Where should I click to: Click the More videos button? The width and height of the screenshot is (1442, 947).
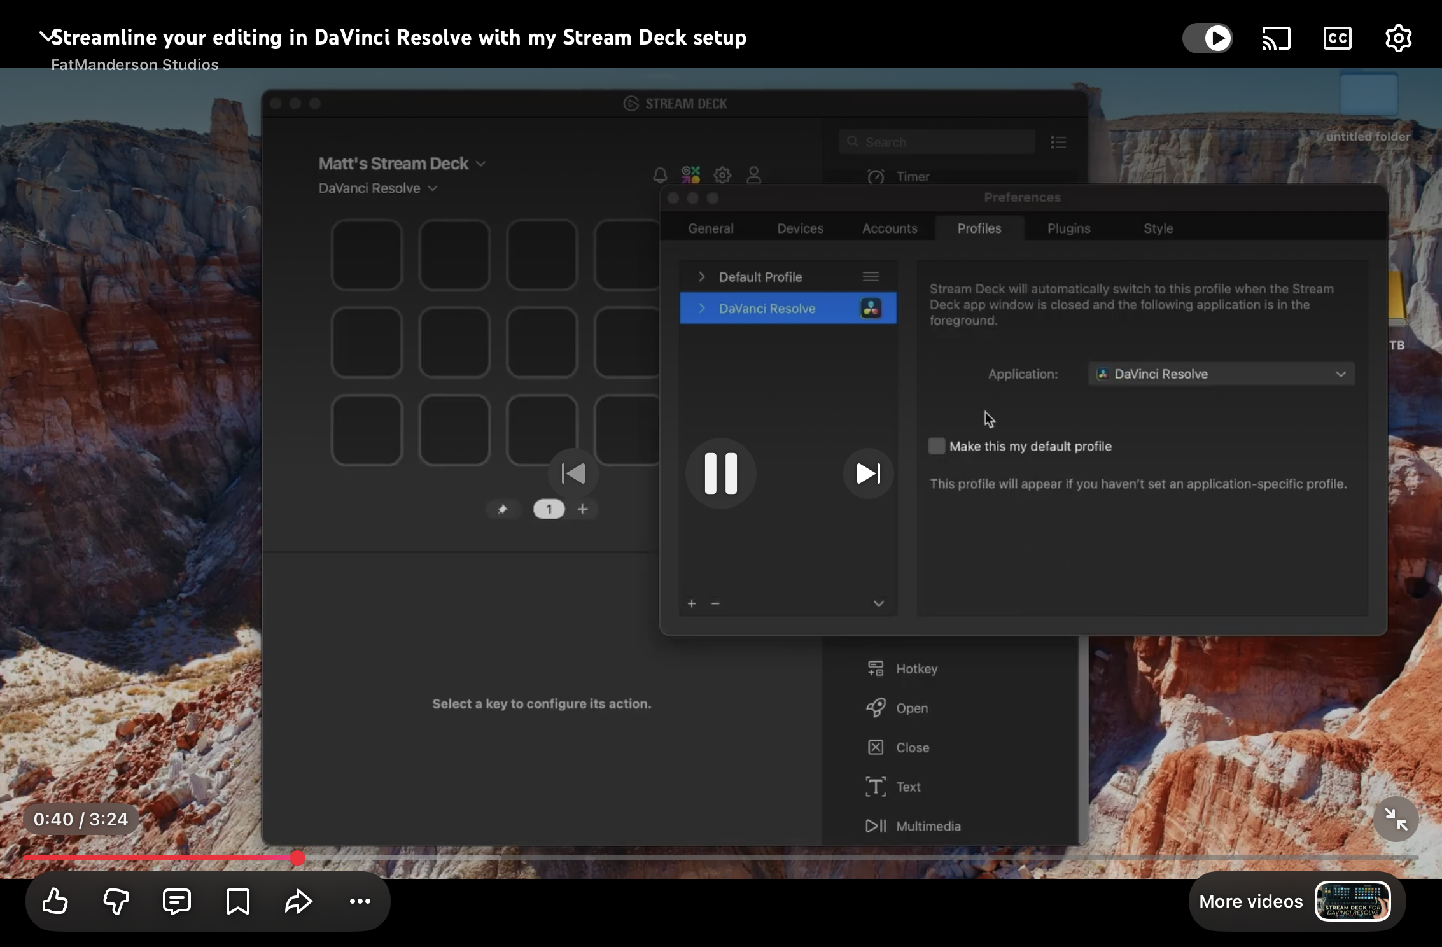(x=1296, y=901)
